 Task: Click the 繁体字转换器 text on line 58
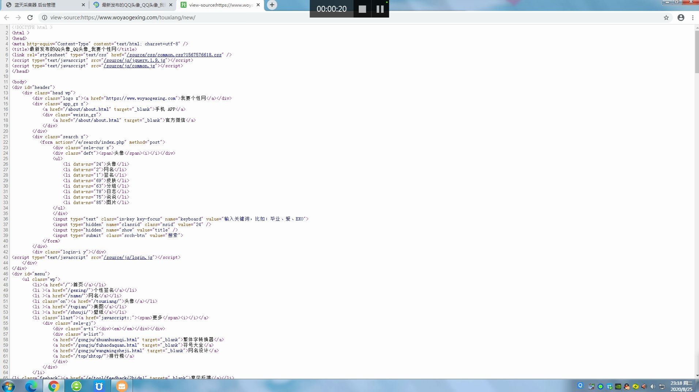[x=199, y=340]
